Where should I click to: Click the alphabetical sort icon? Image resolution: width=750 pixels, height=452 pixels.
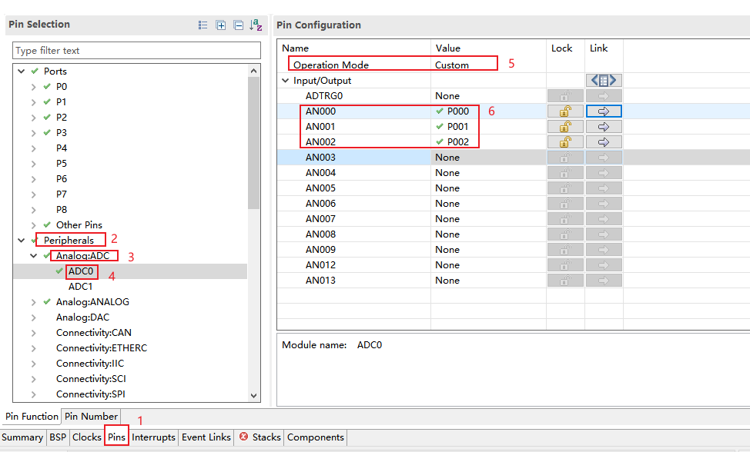[x=256, y=25]
